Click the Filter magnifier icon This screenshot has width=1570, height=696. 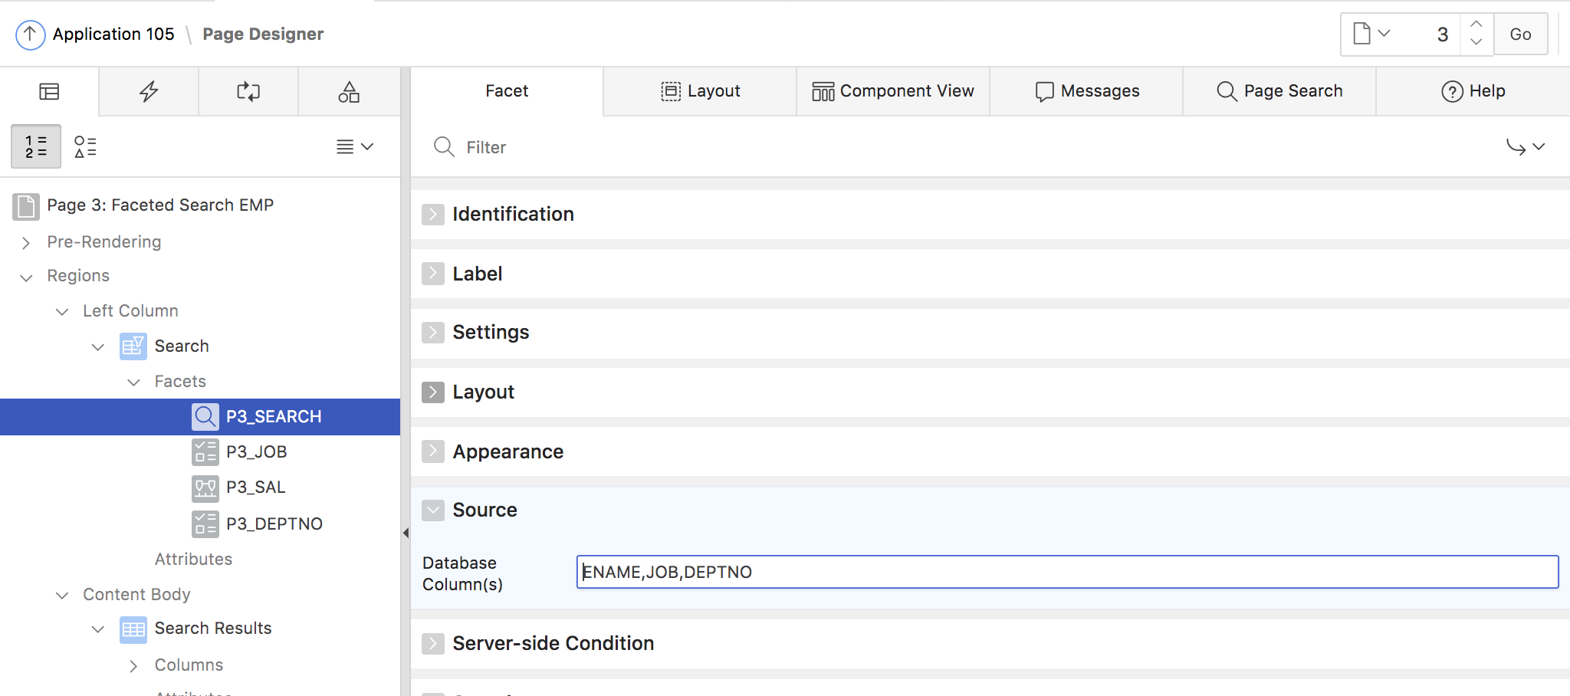[x=445, y=147]
